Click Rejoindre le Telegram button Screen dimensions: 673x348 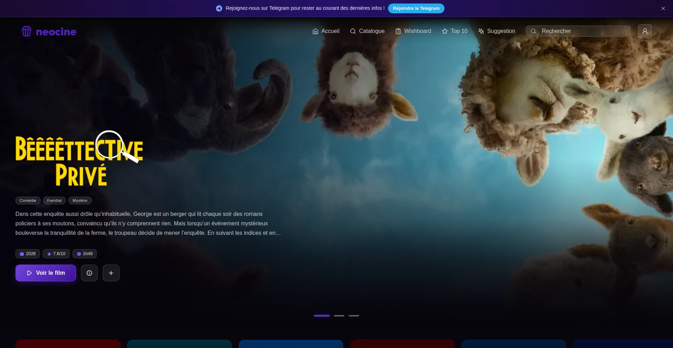(x=416, y=8)
